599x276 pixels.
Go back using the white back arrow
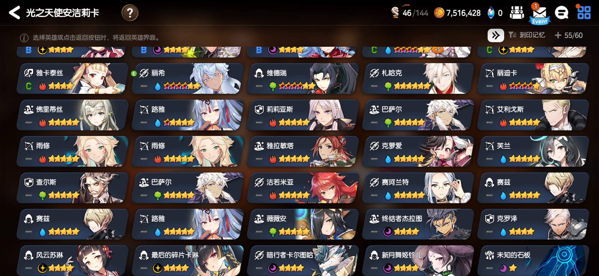14,13
